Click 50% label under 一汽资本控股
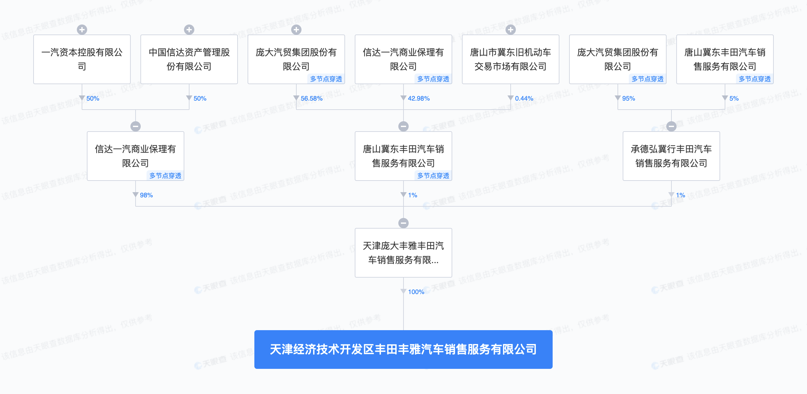The width and height of the screenshot is (807, 394). [x=93, y=98]
